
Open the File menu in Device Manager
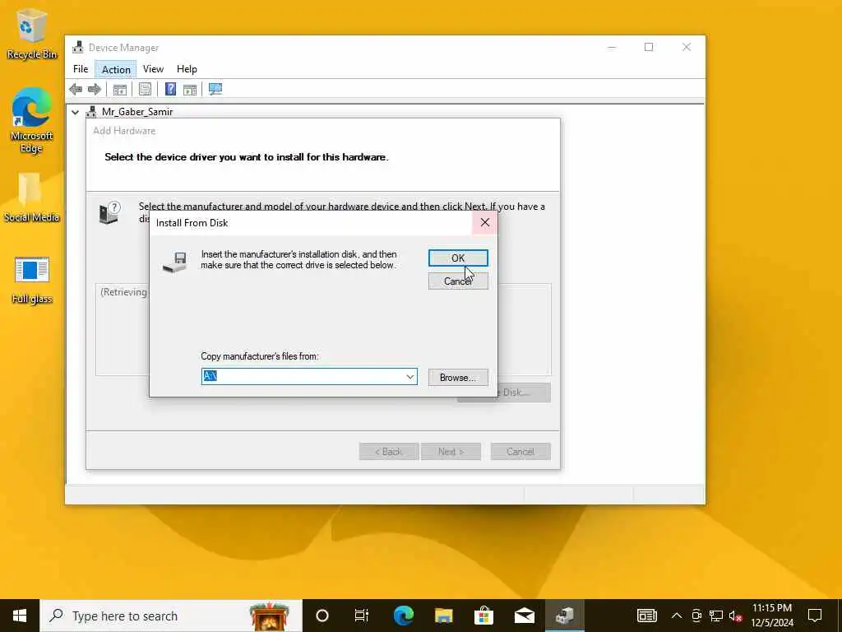81,69
